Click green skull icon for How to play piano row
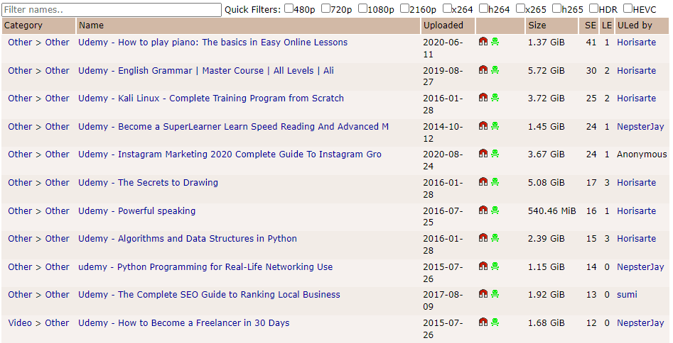The height and width of the screenshot is (343, 673). click(x=495, y=42)
